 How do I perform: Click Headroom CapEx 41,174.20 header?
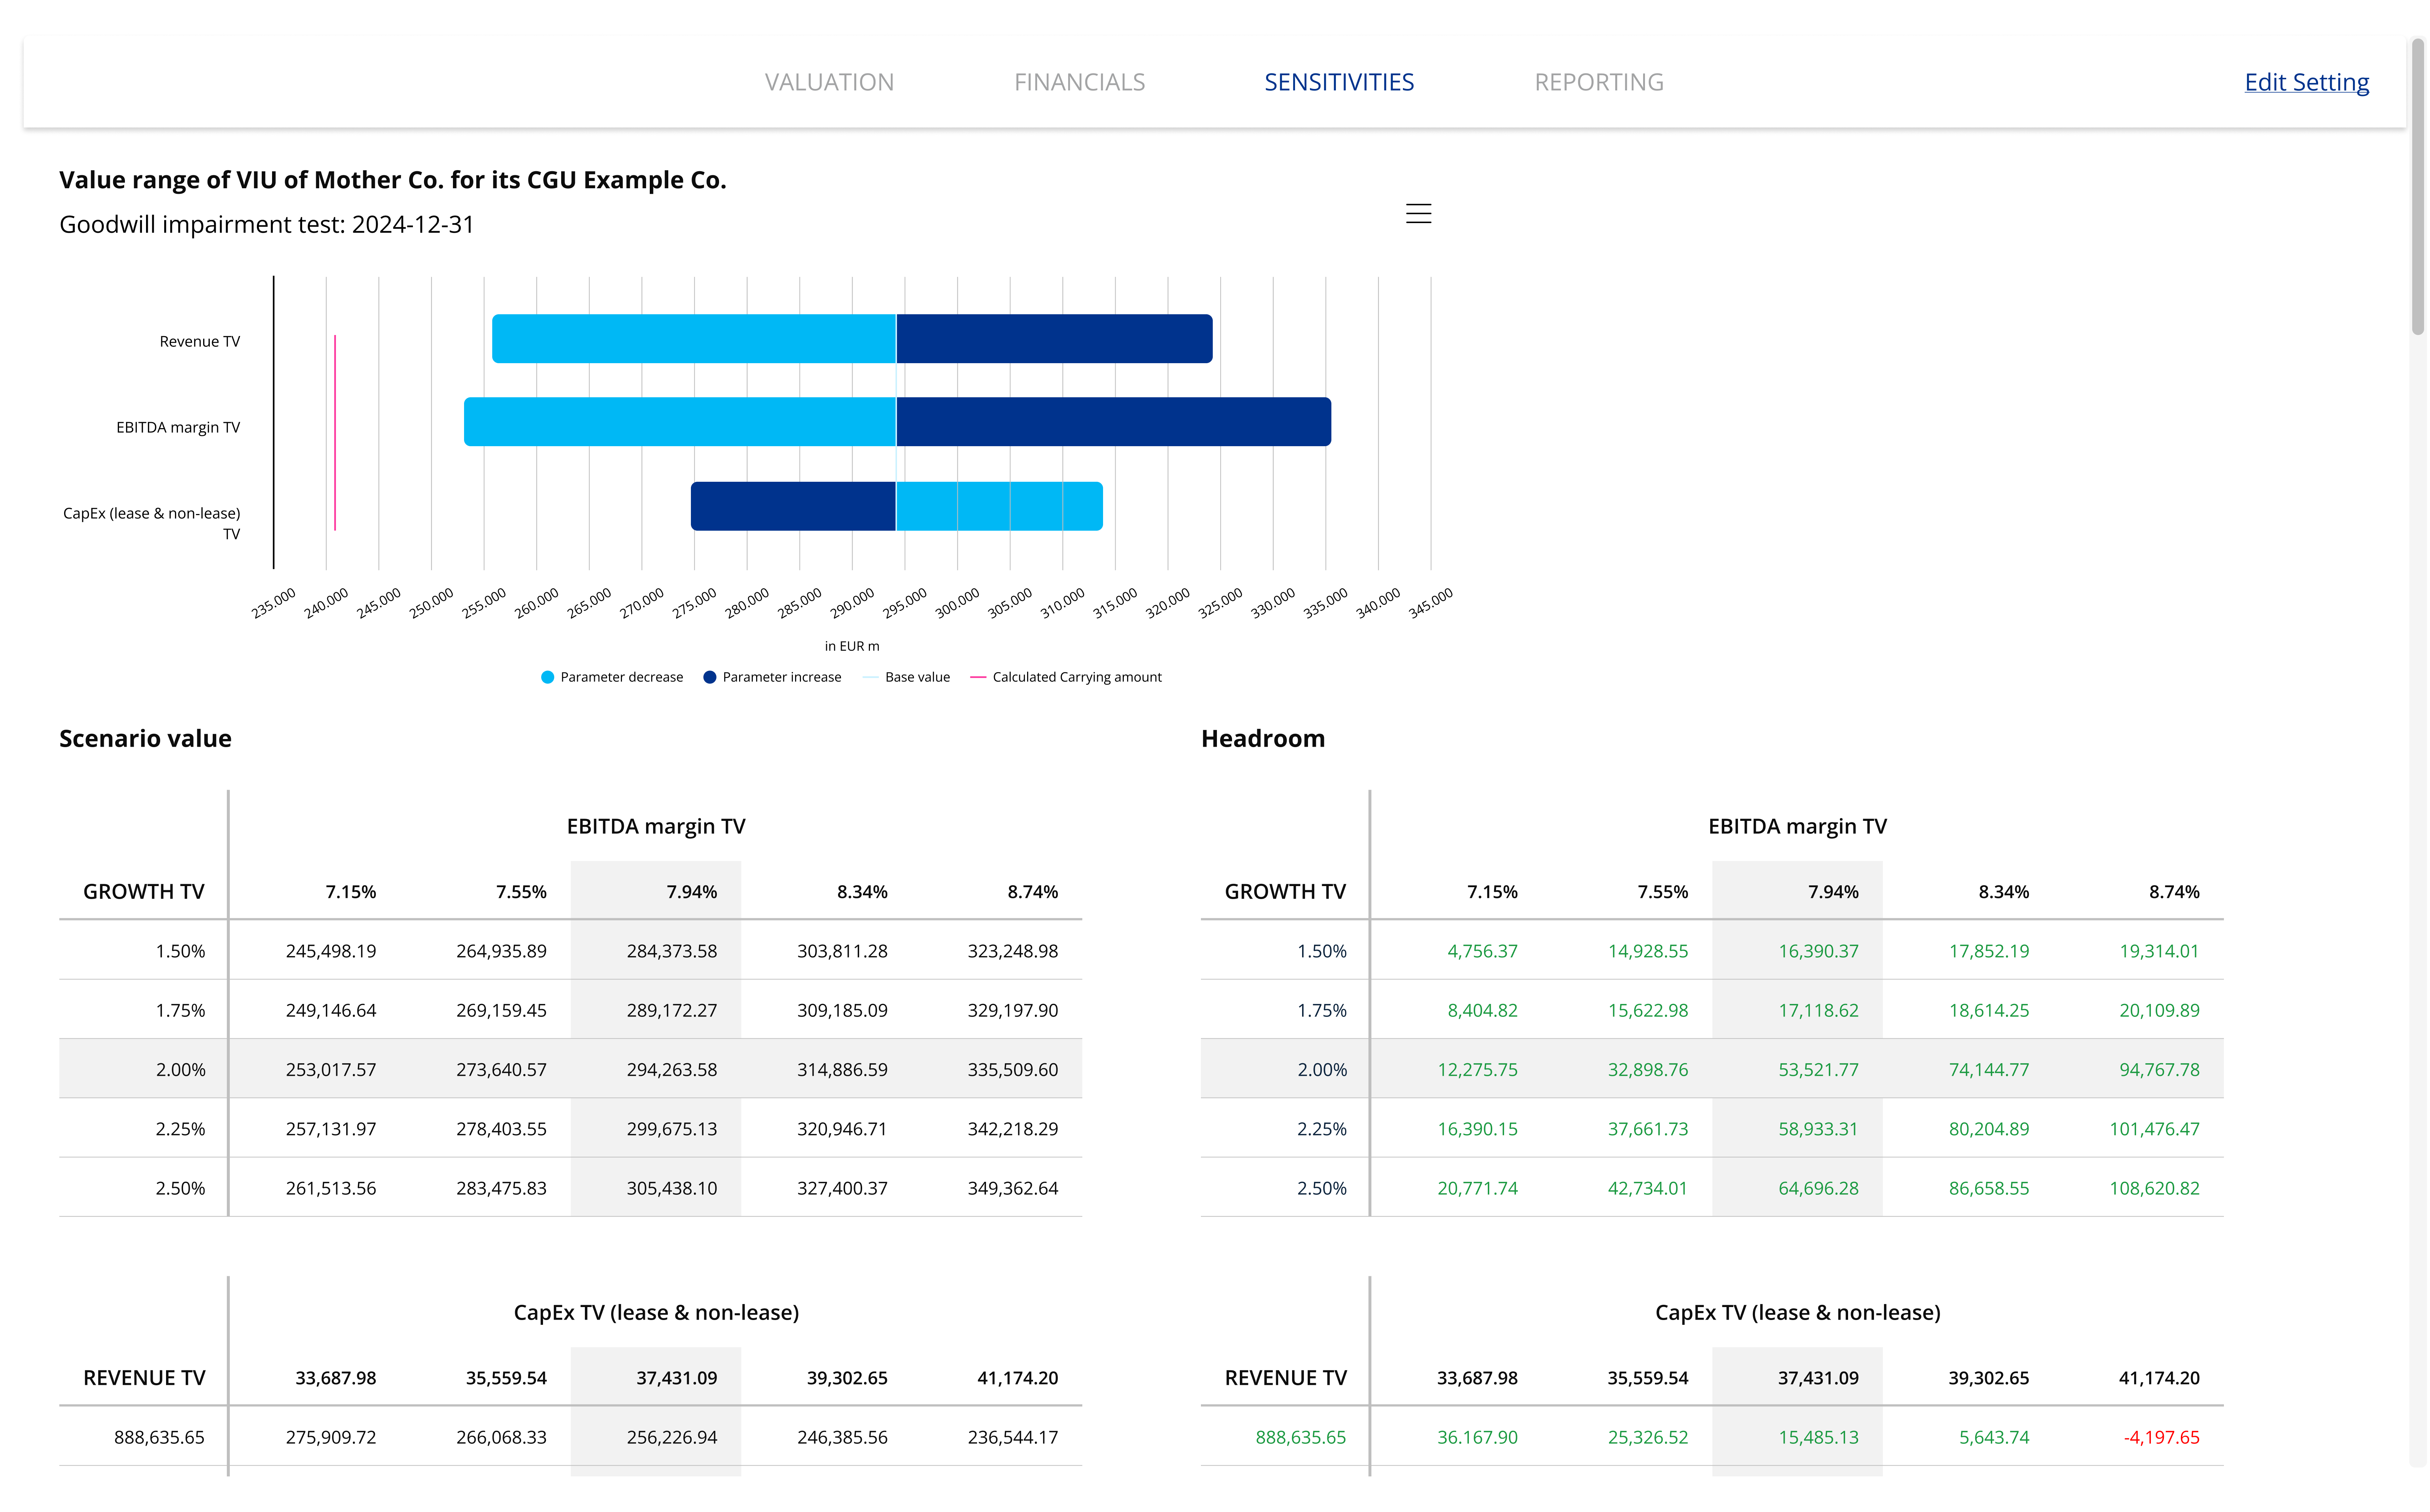click(2159, 1378)
